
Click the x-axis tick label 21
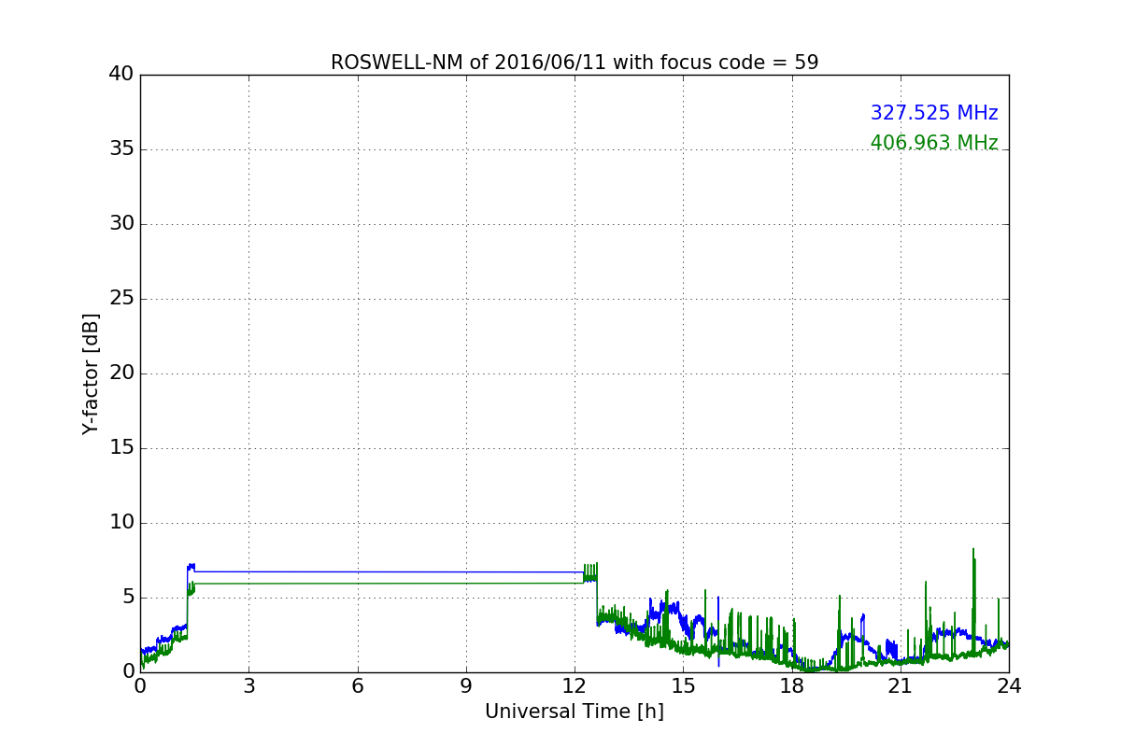pyautogui.click(x=901, y=686)
